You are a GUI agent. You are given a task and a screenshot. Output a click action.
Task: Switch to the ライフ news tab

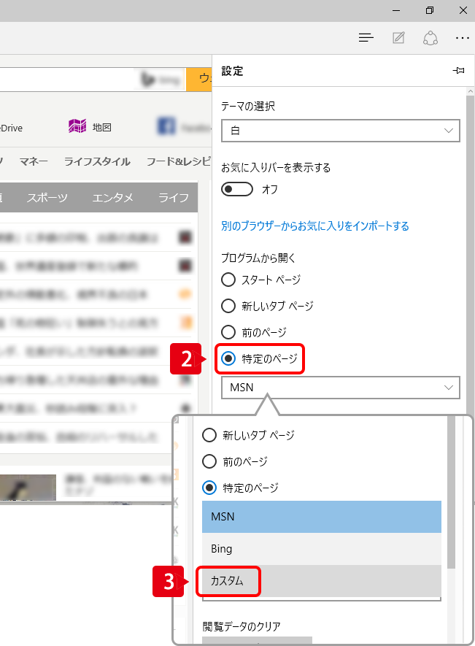point(174,198)
